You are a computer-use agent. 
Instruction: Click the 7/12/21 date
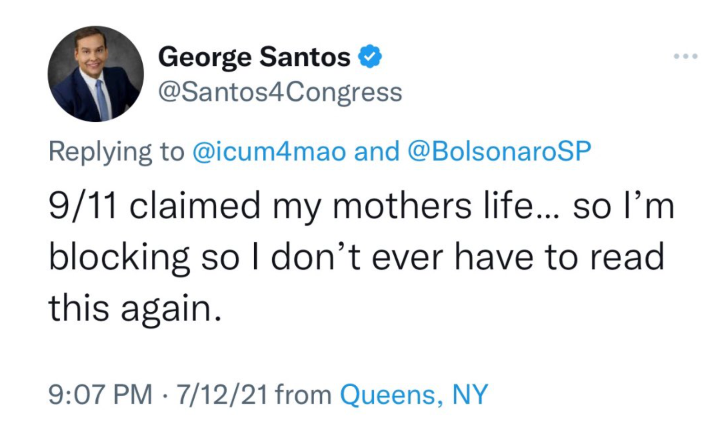click(222, 394)
